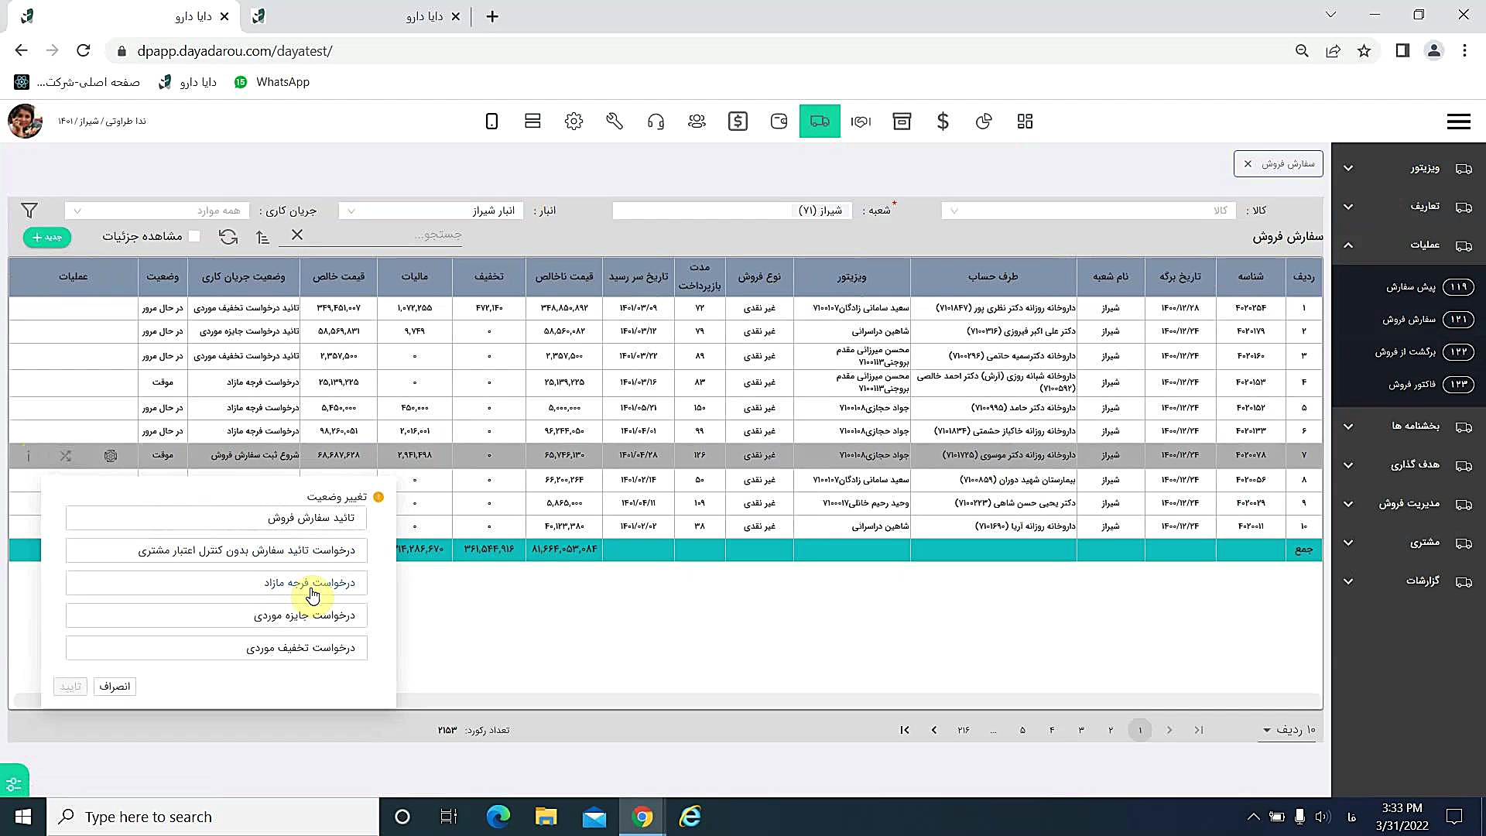Click the pie chart icon
Screen dimensions: 1486x836
[x=984, y=121]
